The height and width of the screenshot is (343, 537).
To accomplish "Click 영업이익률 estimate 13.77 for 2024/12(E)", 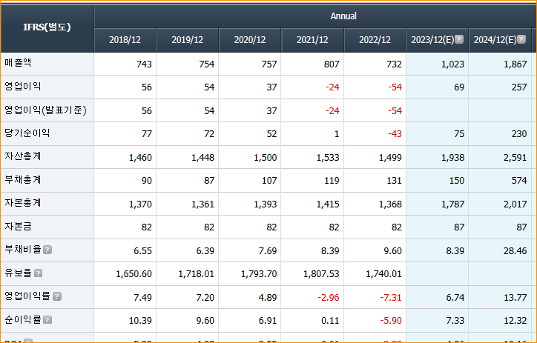I will tap(515, 298).
